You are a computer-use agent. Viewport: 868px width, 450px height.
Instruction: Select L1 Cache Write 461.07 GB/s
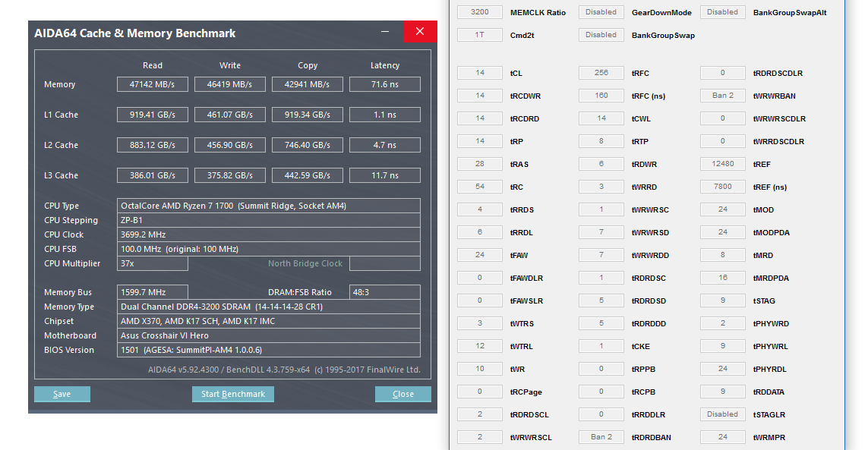(230, 115)
